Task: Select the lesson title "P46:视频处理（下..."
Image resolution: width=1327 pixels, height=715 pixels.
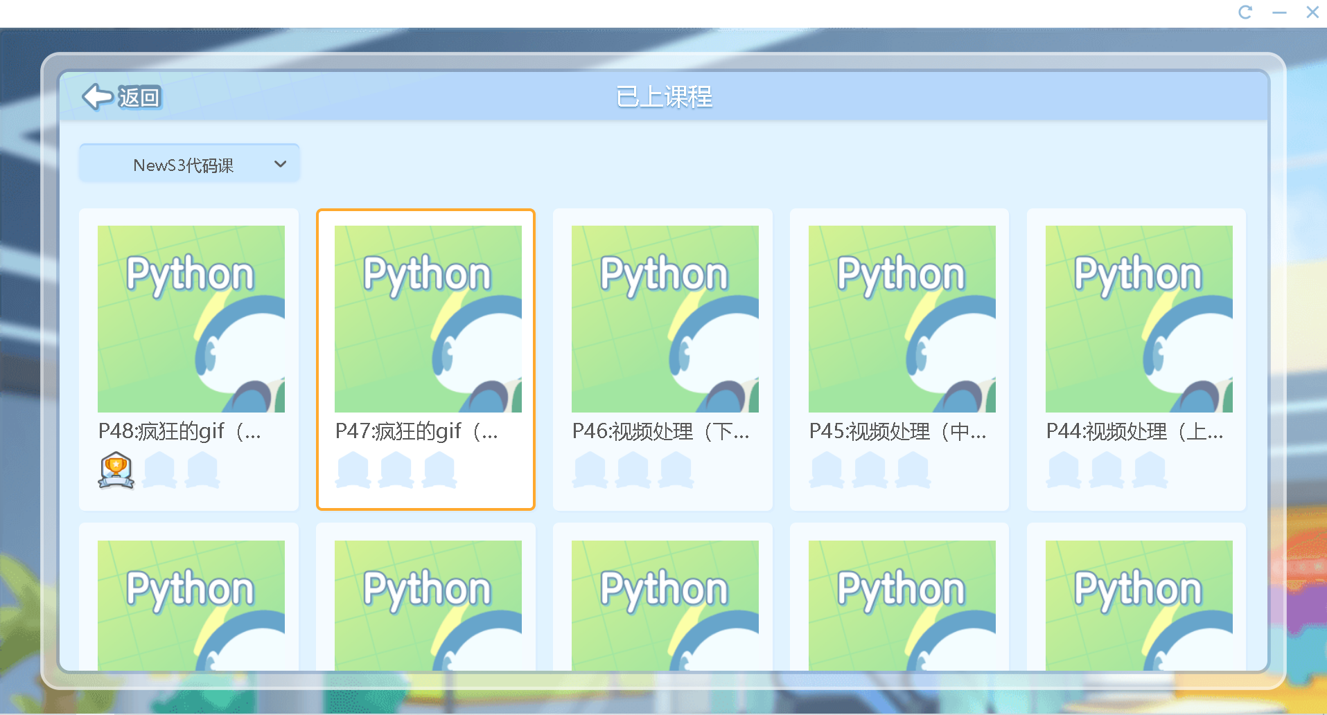Action: (x=661, y=432)
